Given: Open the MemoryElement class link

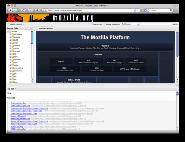Looking at the screenshot, I should 18,116.
